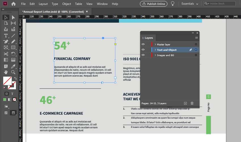The height and width of the screenshot is (142, 241).
Task: Select the Content Collector tool
Action: point(6,29)
